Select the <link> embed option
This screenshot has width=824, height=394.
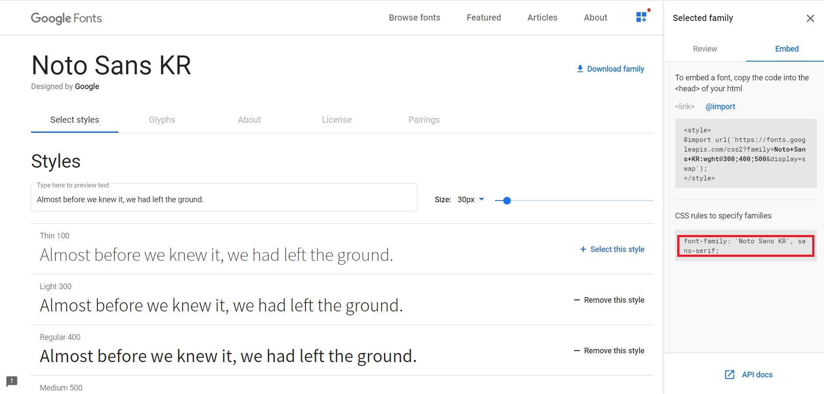(685, 107)
